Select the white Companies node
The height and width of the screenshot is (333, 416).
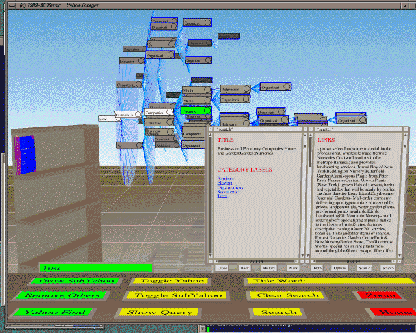159,113
